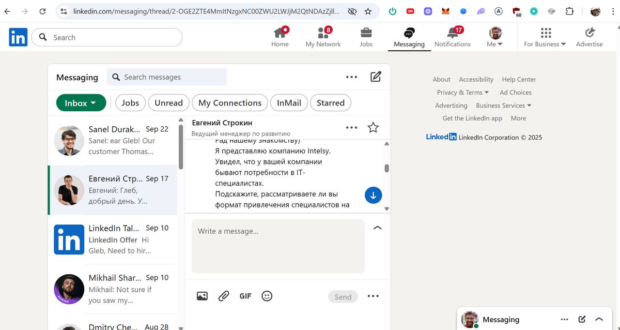Open LinkedIn Talent offer conversation

click(112, 240)
